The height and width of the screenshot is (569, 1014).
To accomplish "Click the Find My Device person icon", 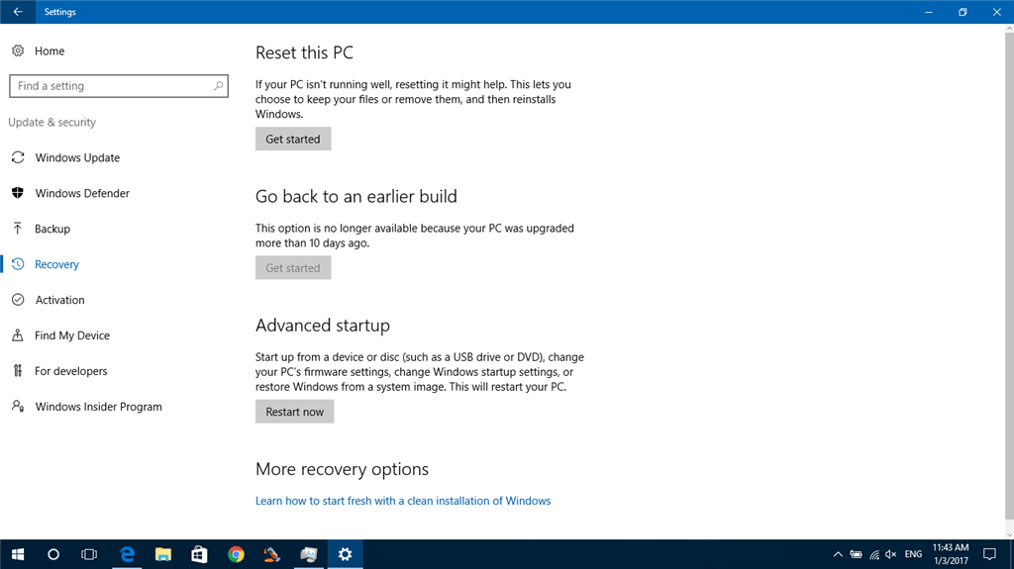I will point(18,334).
